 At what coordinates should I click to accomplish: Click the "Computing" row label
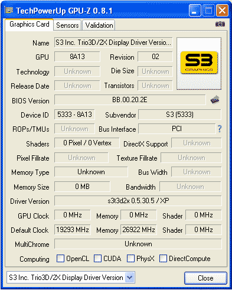34,259
